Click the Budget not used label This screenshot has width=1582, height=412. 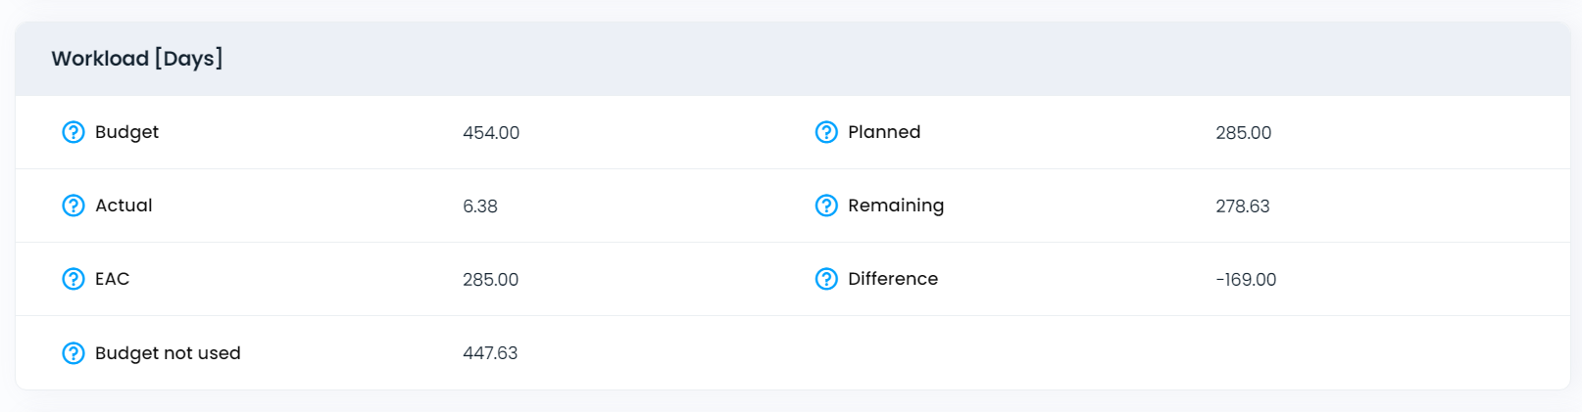(x=168, y=353)
